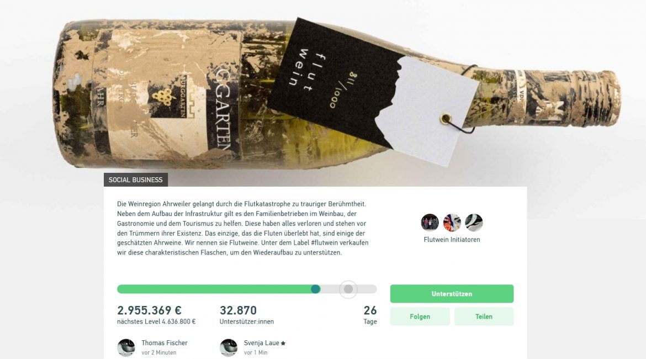Viewport: 646px width, 359px height.
Task: Click the 26 Tage remaining counter
Action: [370, 315]
